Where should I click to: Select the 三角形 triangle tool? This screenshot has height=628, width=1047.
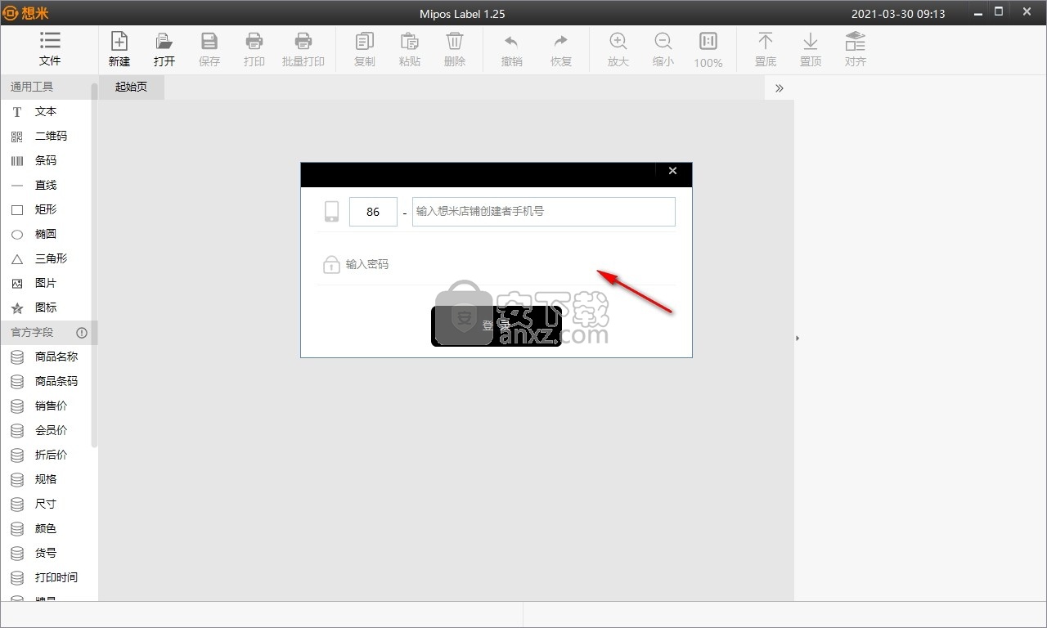click(x=46, y=258)
